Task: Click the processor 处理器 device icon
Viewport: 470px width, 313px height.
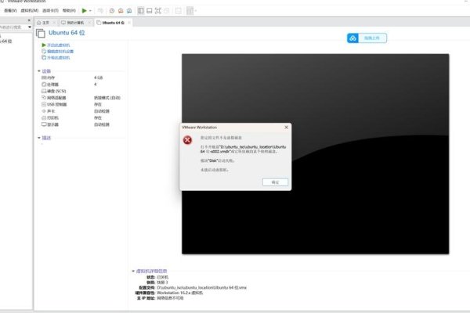Action: (x=44, y=85)
